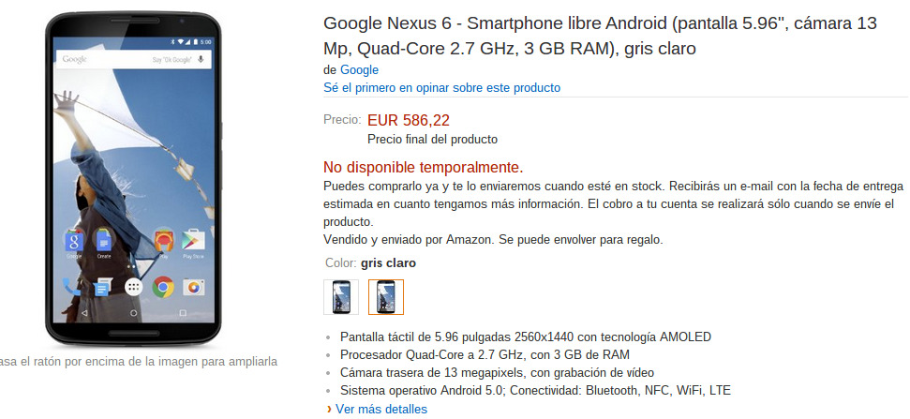Click the headphones Play icon on phone
910x419 pixels.
click(x=163, y=240)
